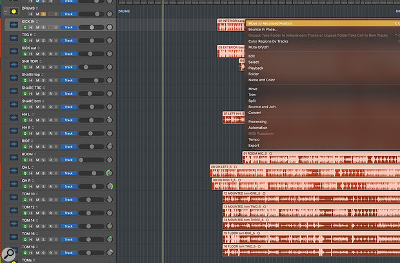Viewport: 400px width, 263px height.
Task: Record-enable the SNR TOP! track
Action: pos(50,67)
